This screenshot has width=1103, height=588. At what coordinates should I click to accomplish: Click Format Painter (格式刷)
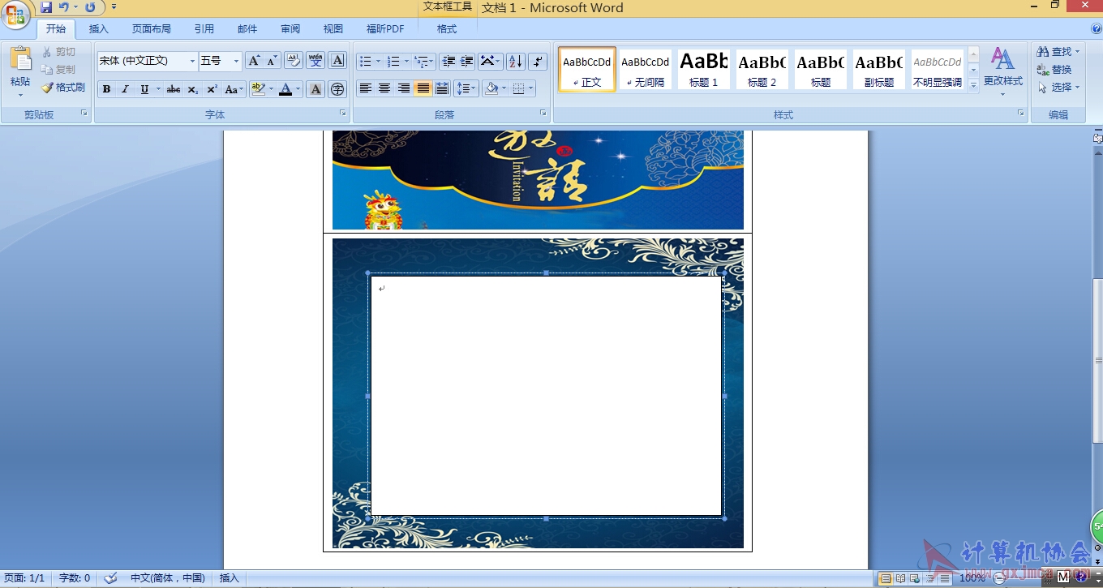click(x=63, y=88)
